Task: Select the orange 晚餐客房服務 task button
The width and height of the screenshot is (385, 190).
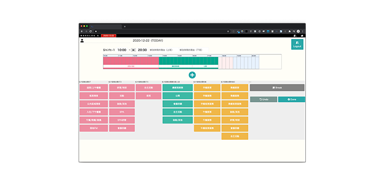Action: [235, 104]
